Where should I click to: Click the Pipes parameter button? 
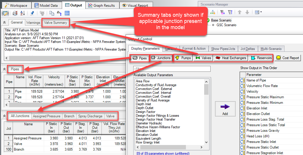(139, 58)
